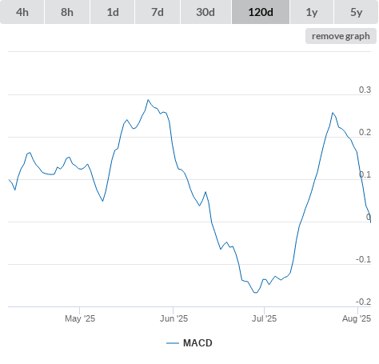Image resolution: width=379 pixels, height=364 pixels.
Task: Switch to the 8h time range
Action: (67, 12)
